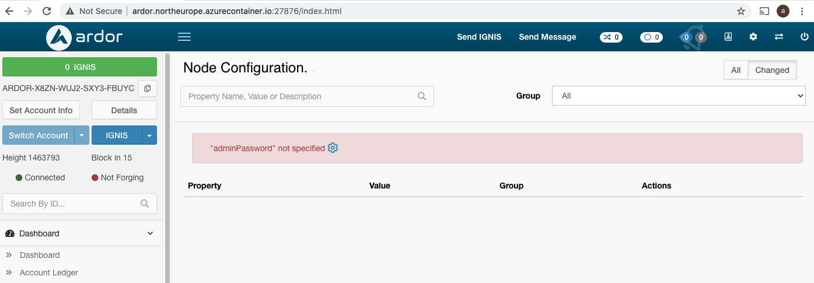The width and height of the screenshot is (814, 283).
Task: Focus the Search By ID field
Action: pos(80,204)
